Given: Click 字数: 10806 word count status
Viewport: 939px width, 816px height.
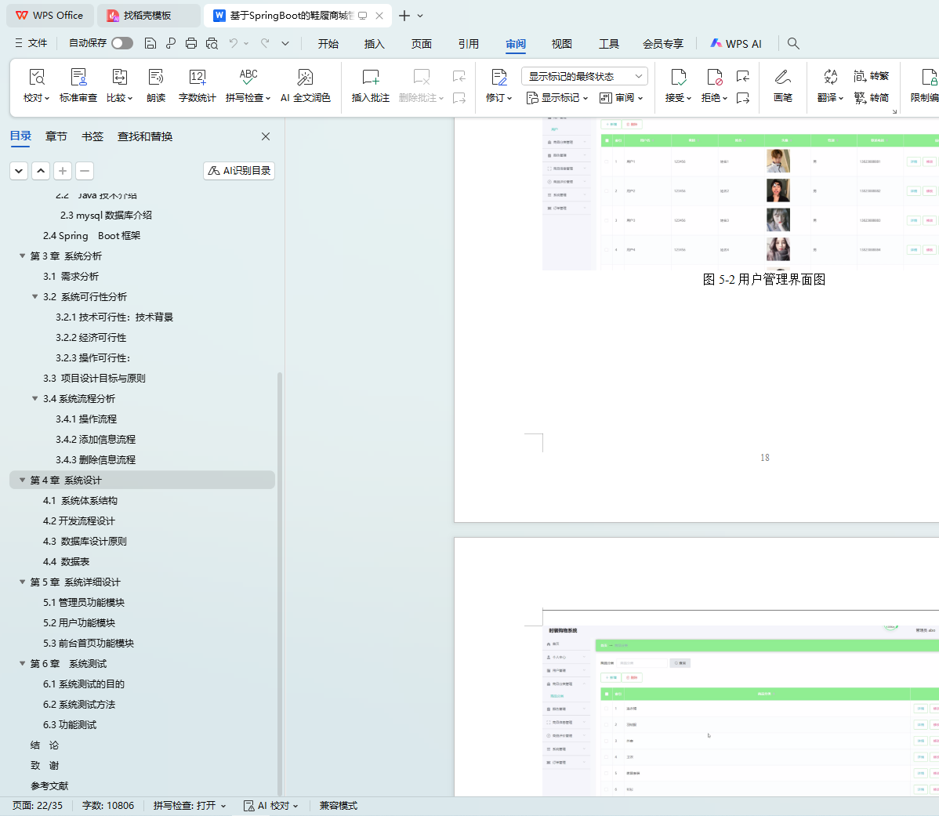Looking at the screenshot, I should 108,806.
